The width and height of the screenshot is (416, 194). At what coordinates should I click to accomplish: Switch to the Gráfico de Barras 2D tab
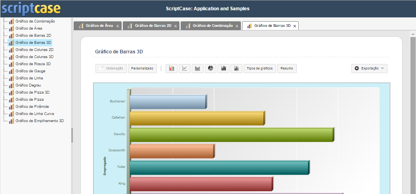click(x=153, y=26)
